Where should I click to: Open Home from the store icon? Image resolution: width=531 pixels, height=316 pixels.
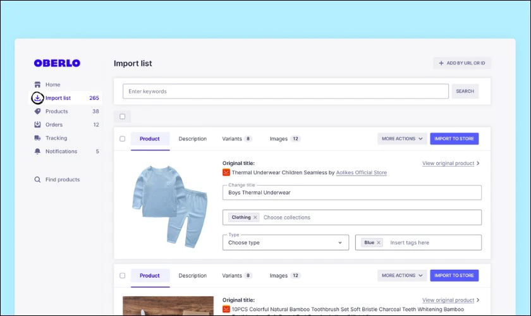37,85
